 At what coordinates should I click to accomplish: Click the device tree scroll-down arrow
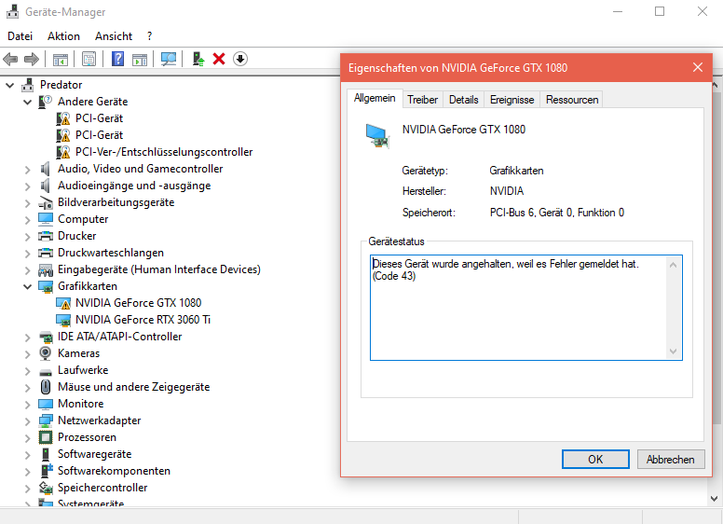[715, 499]
